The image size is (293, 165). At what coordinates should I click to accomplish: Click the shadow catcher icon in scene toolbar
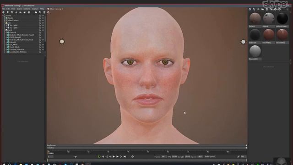pos(24,12)
